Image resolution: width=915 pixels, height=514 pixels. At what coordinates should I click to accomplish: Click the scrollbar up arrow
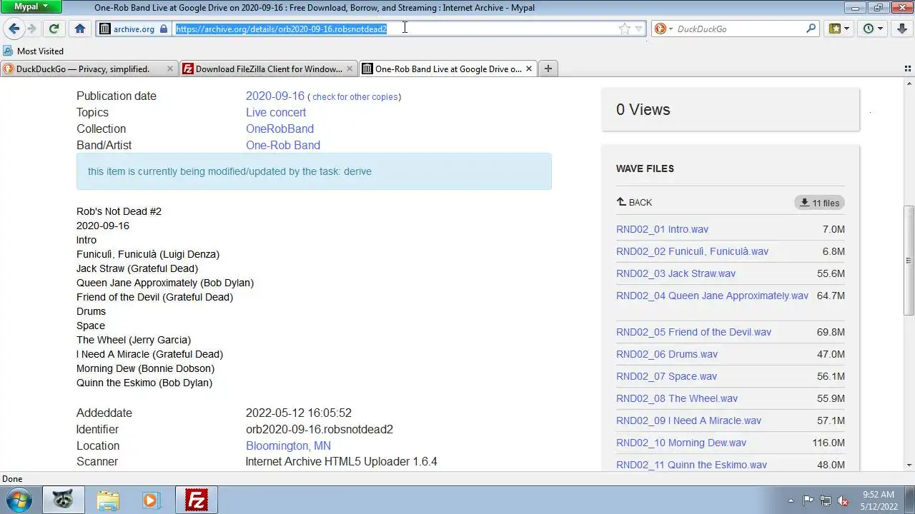(909, 83)
